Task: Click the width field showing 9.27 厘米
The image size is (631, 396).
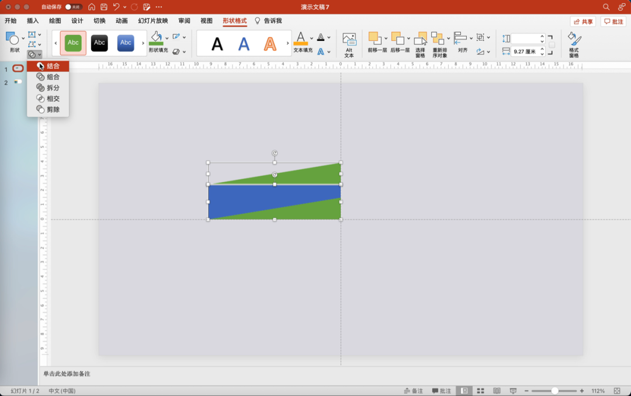Action: [526, 51]
